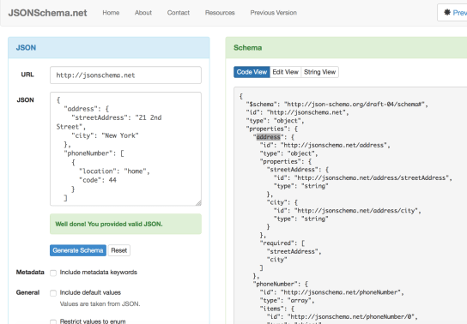Click the General section label

[x=27, y=292]
